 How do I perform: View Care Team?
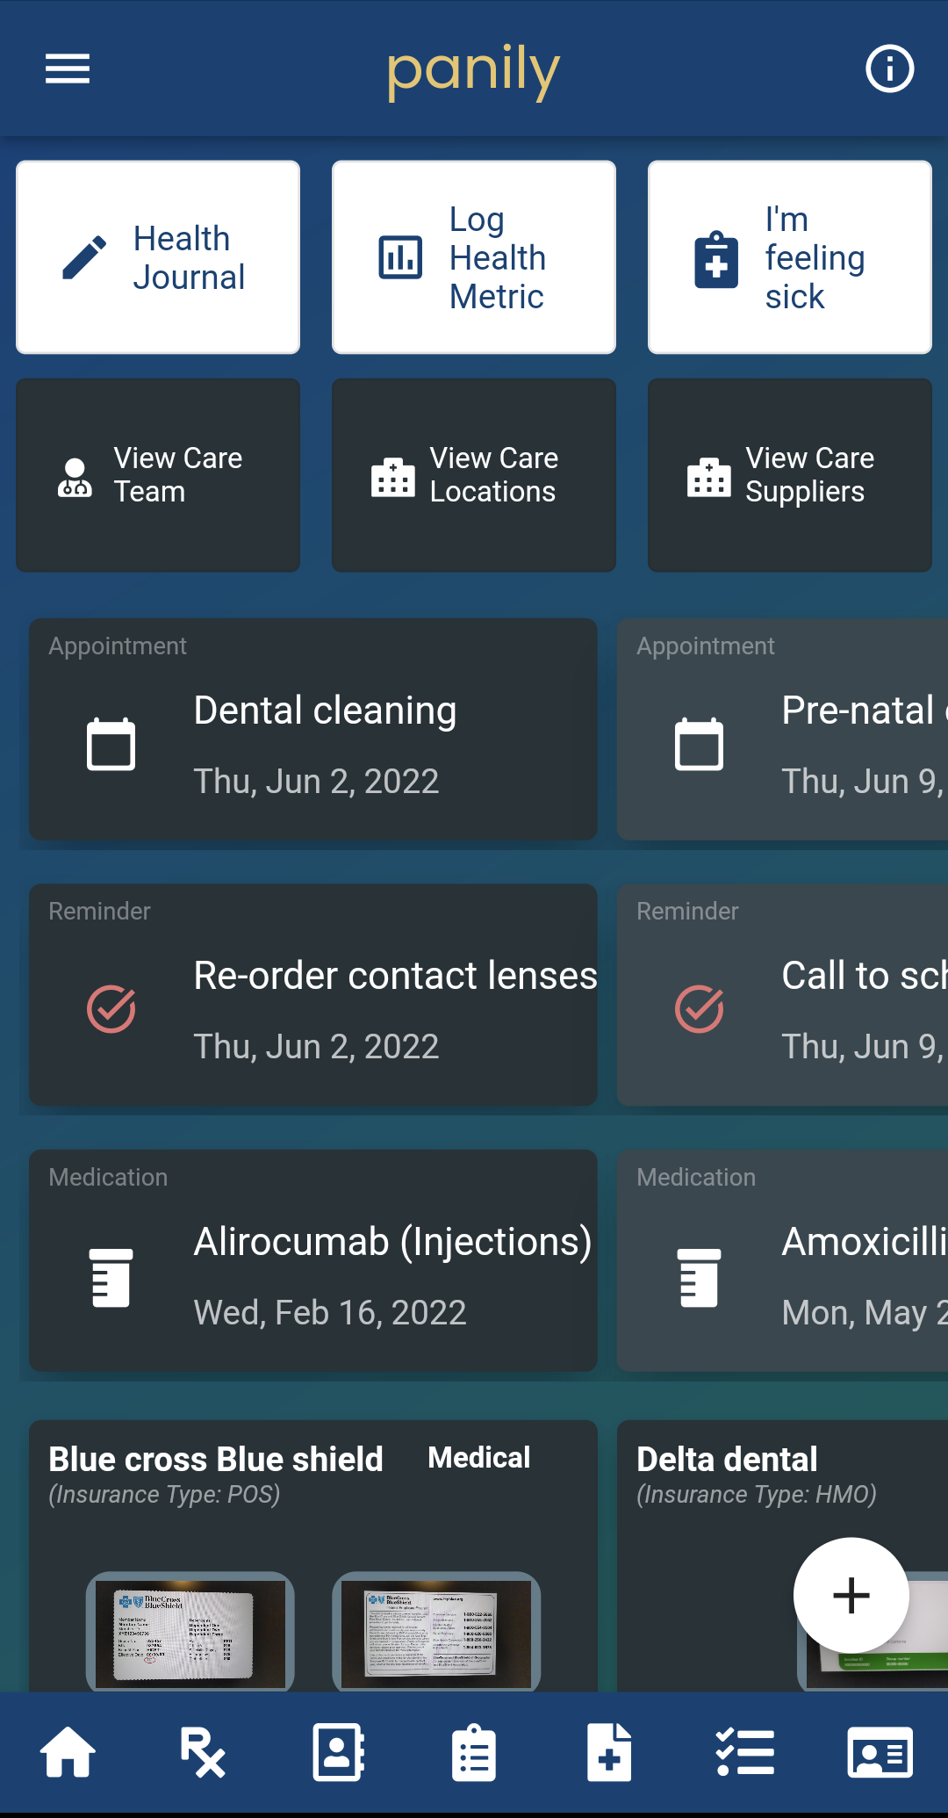(158, 475)
